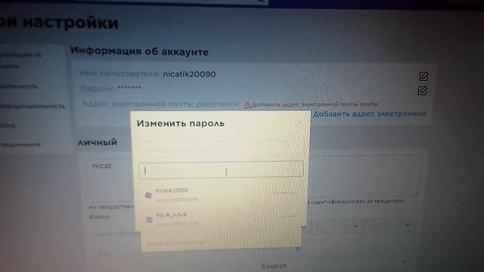This screenshot has width=484, height=272.
Task: Click the focused password field in the dialog
Action: click(x=221, y=169)
